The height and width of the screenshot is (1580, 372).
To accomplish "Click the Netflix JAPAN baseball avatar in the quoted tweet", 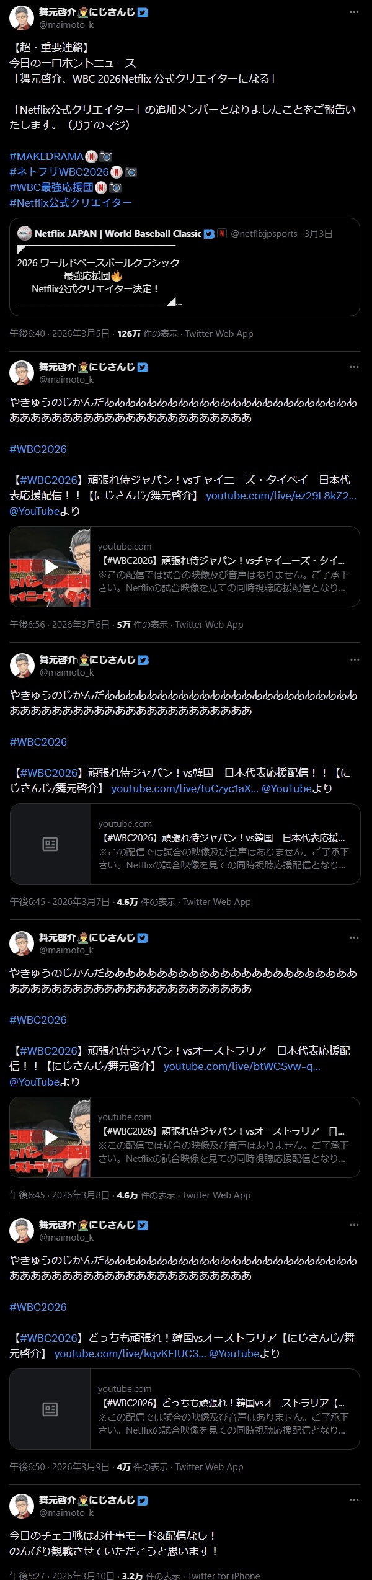I will [25, 233].
